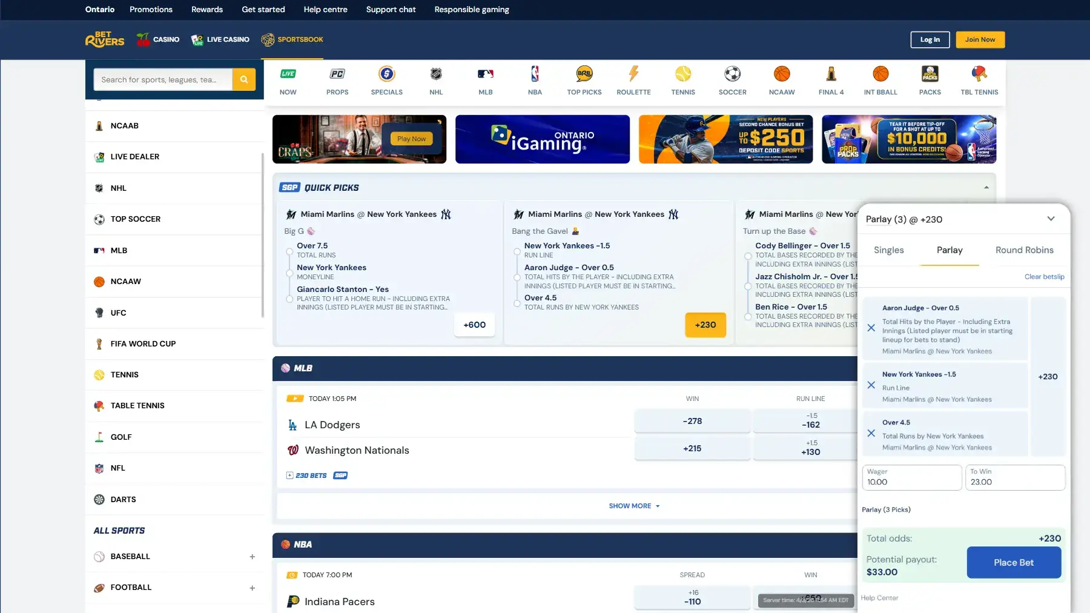Expand BASEBALL in All Sports
The width and height of the screenshot is (1090, 613).
(x=253, y=557)
